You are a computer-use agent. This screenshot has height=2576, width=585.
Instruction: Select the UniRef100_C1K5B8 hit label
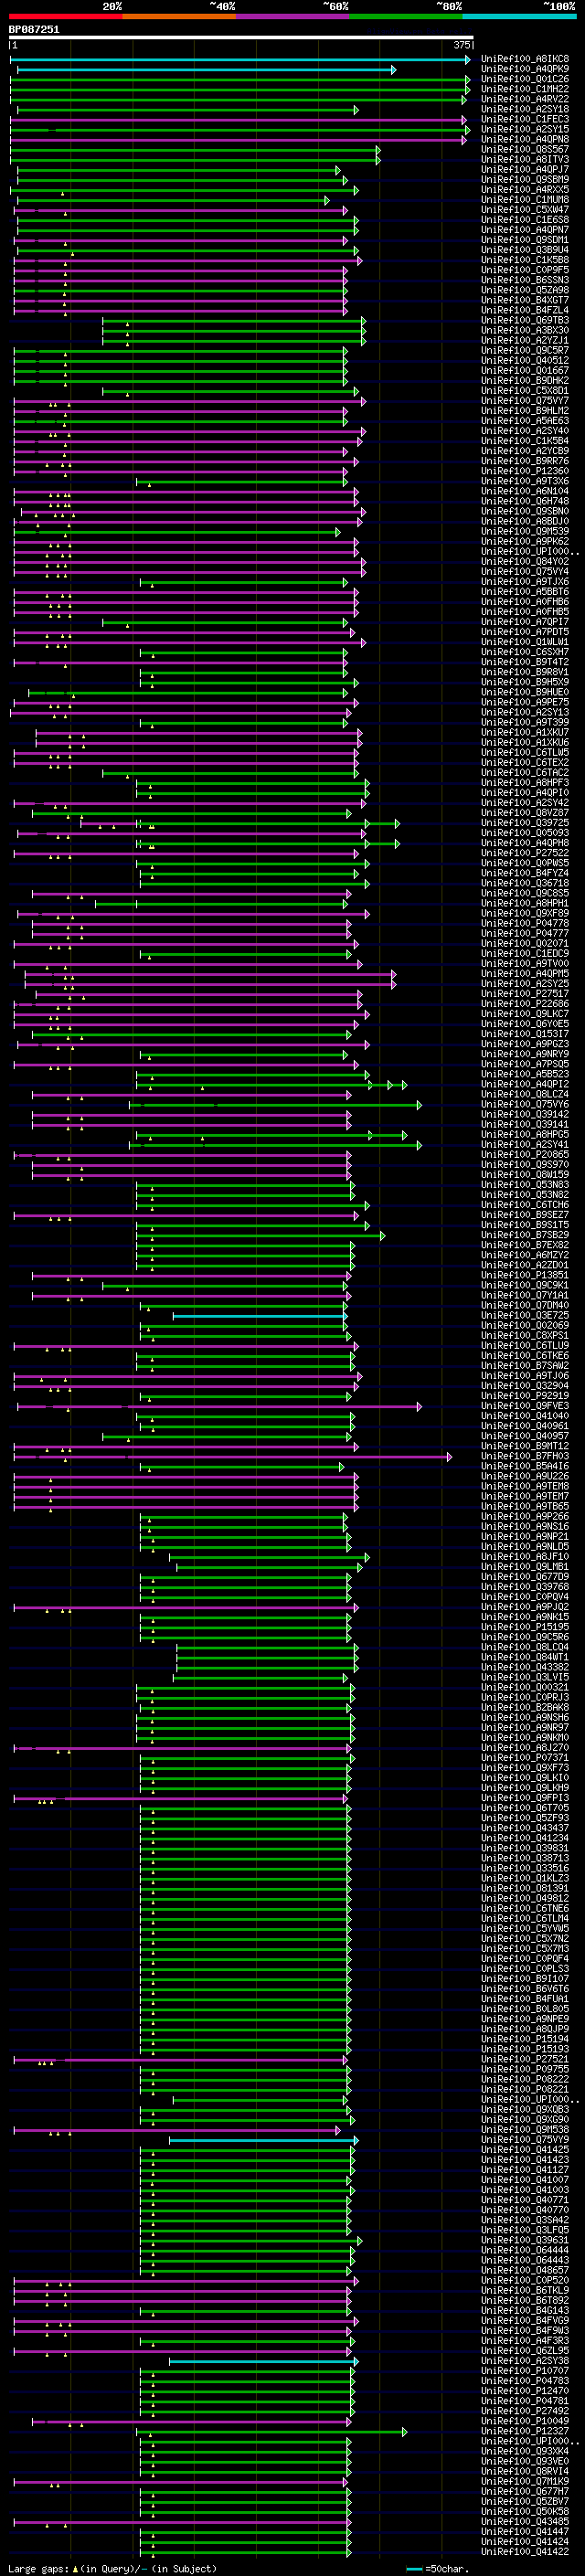[525, 260]
